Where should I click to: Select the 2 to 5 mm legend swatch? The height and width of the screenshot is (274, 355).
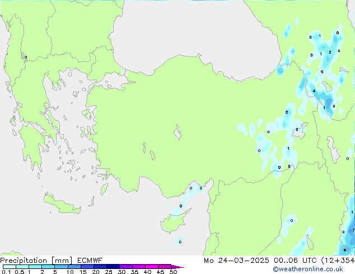48,267
